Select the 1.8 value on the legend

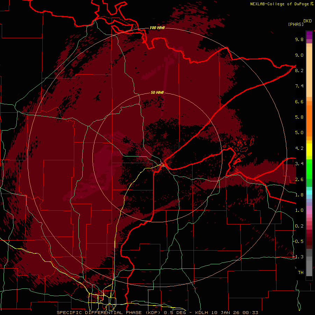coord(299,195)
